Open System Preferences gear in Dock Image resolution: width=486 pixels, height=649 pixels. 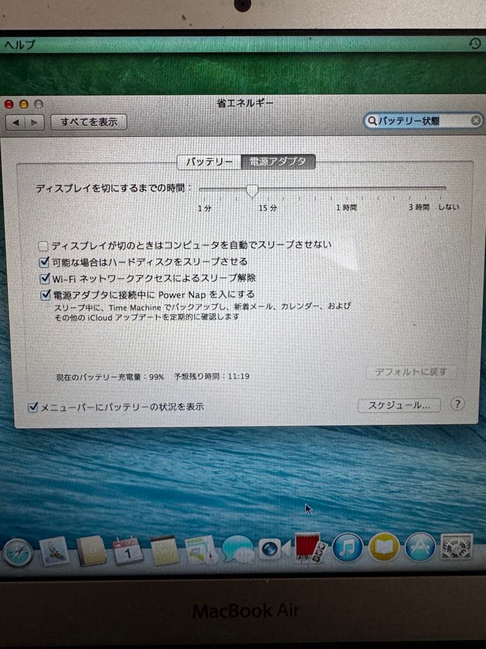tap(457, 546)
